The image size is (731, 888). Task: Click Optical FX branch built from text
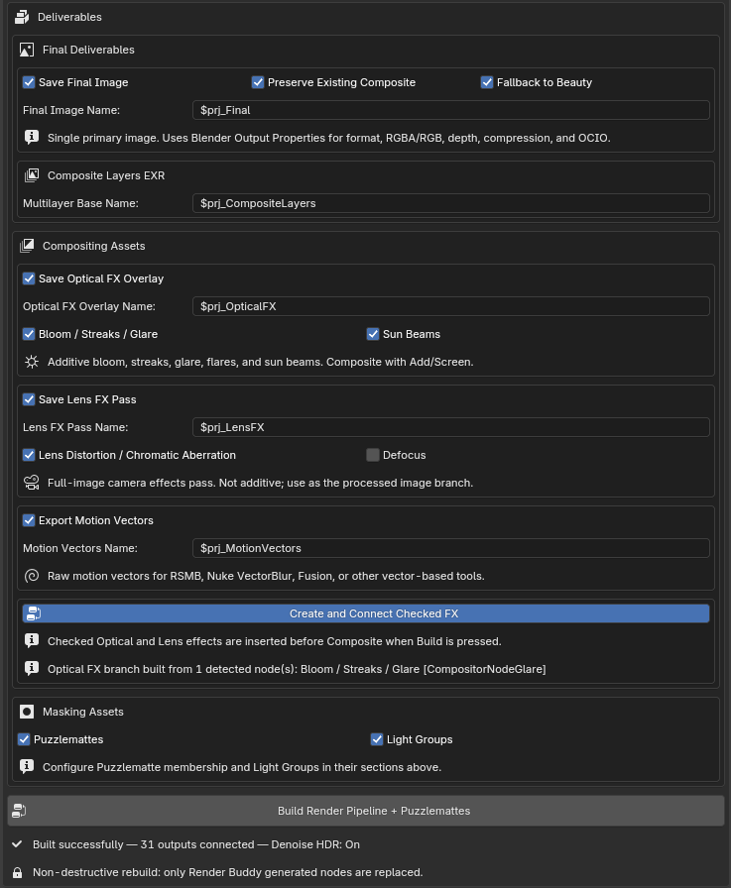pyautogui.click(x=297, y=669)
